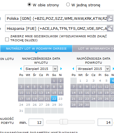The image size is (114, 133).
Task: Choose 15 in the Sierpień 2015 calendar
Action: (54, 93)
